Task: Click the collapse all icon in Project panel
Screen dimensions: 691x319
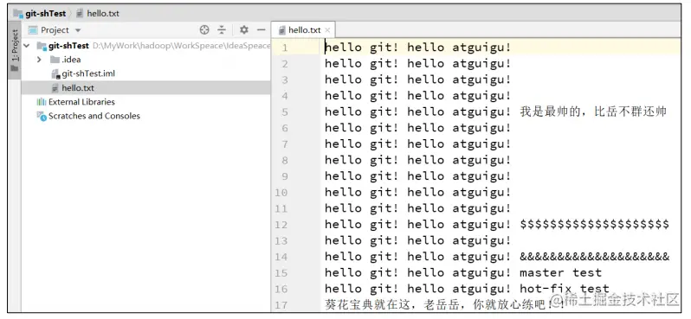Action: tap(222, 30)
